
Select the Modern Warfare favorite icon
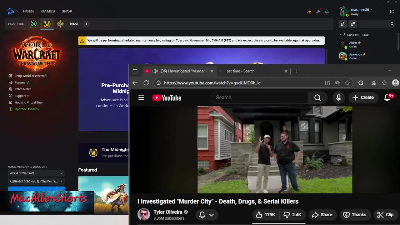(74, 24)
